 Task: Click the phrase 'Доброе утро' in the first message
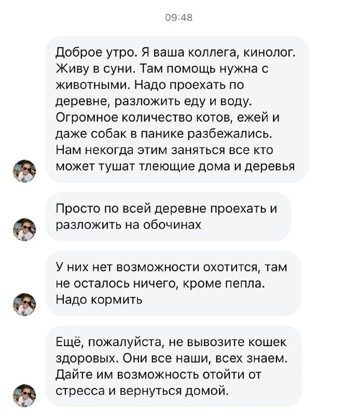click(x=89, y=52)
